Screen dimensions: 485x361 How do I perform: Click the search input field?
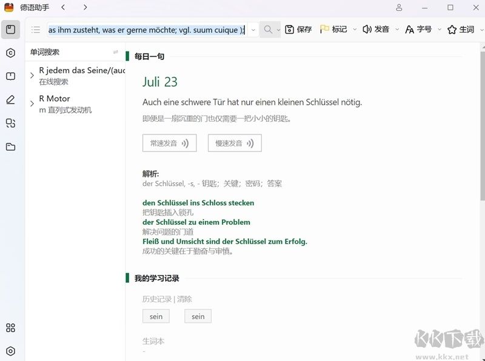click(145, 29)
